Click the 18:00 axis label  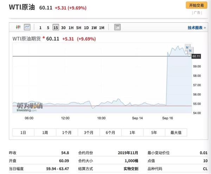pyautogui.click(x=101, y=118)
